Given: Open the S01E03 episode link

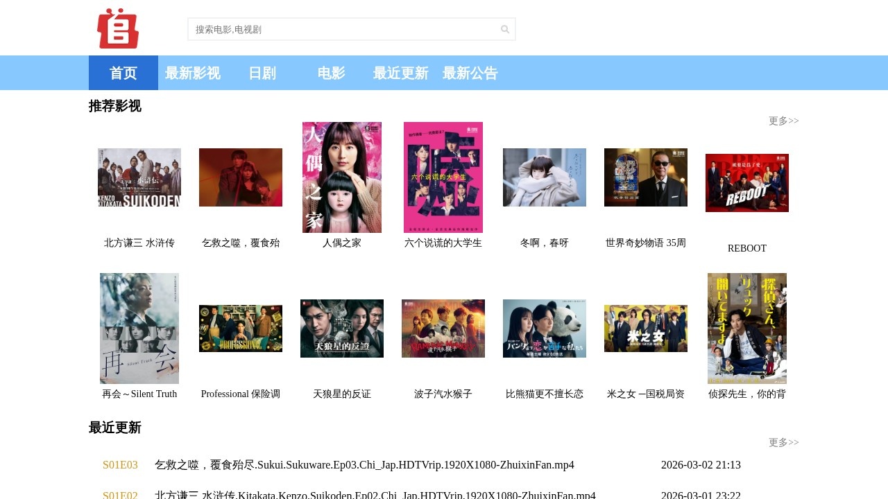Looking at the screenshot, I should pos(120,465).
